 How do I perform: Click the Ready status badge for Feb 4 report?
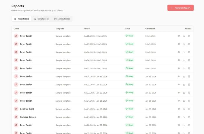130,36
